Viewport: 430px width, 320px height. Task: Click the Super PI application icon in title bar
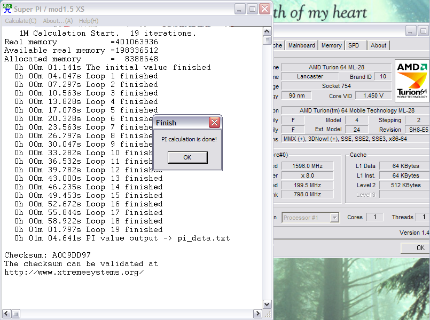(x=7, y=9)
